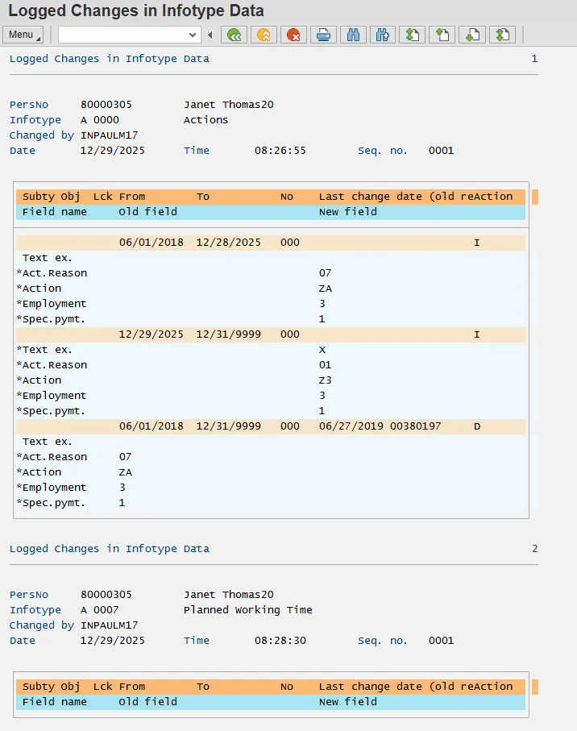This screenshot has height=731, width=577.
Task: Select the row with last change 06/27/2019
Action: point(271,426)
